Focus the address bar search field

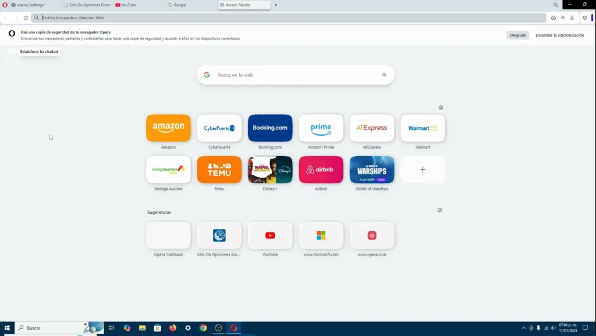point(289,18)
